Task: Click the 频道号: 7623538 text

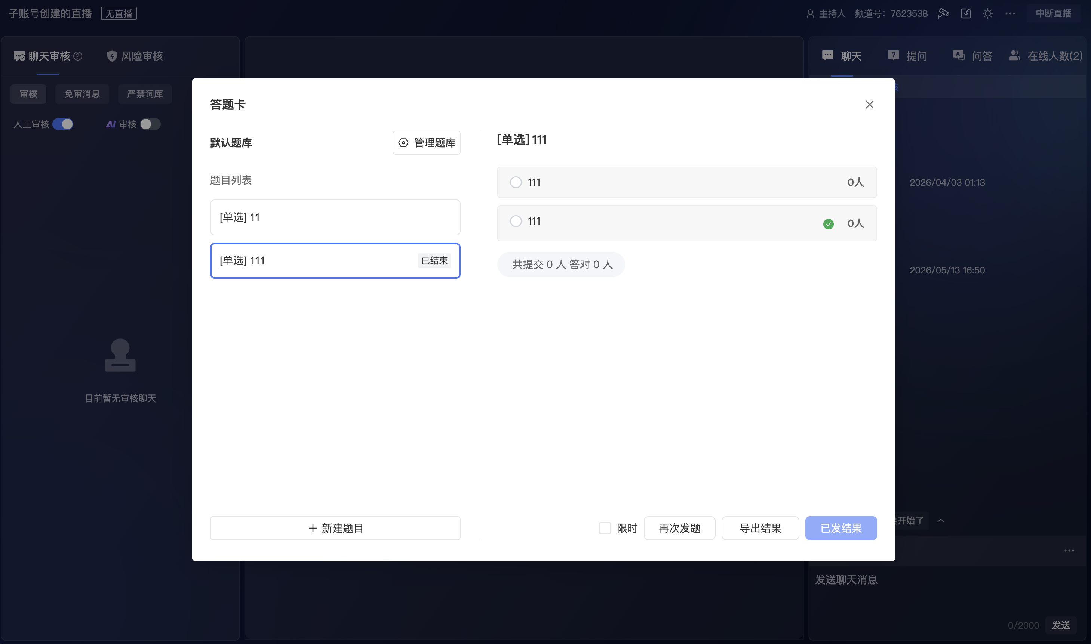Action: tap(891, 13)
